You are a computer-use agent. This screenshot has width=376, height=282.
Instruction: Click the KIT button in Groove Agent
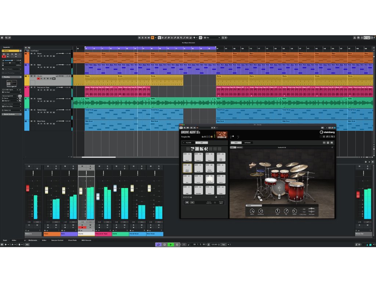tap(201, 142)
